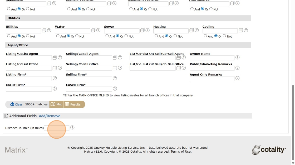
Task: Focus the Public/Marketing Remarks input field
Action: pos(212,68)
